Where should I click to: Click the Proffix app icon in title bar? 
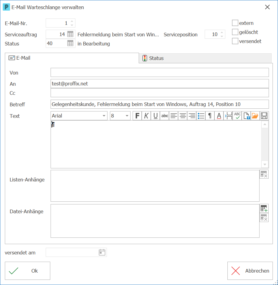6,7
